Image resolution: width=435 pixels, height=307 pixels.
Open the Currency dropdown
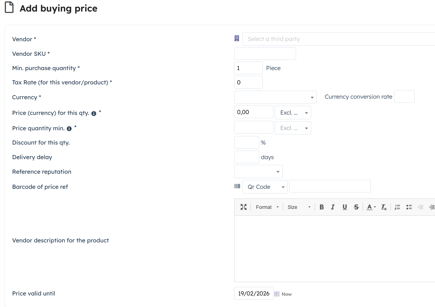[x=275, y=97]
